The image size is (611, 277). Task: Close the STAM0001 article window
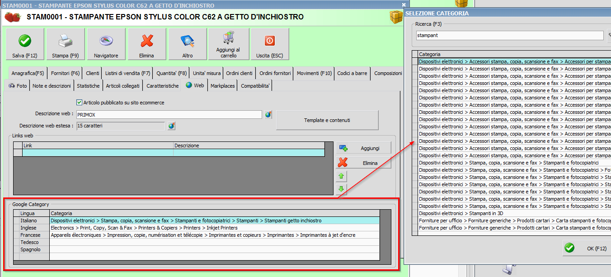(404, 5)
